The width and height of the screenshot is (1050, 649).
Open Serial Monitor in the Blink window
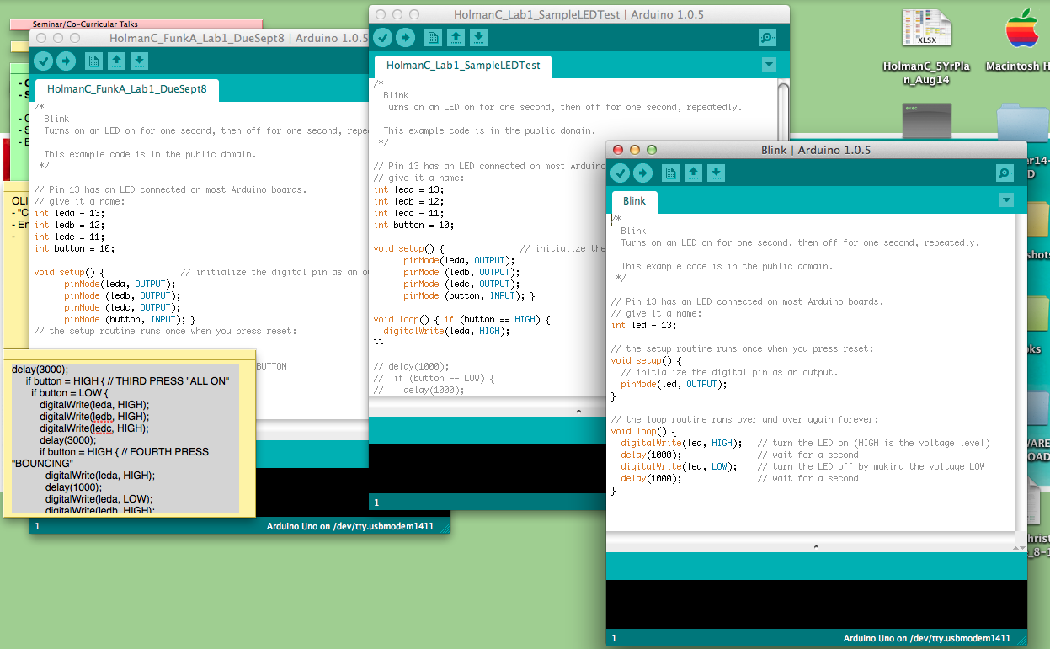point(1005,173)
